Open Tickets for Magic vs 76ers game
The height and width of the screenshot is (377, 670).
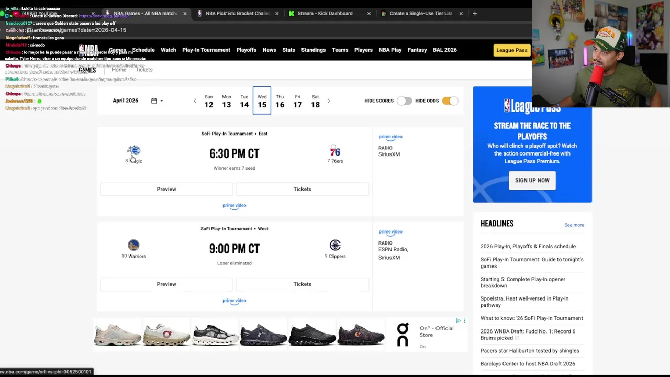(302, 189)
